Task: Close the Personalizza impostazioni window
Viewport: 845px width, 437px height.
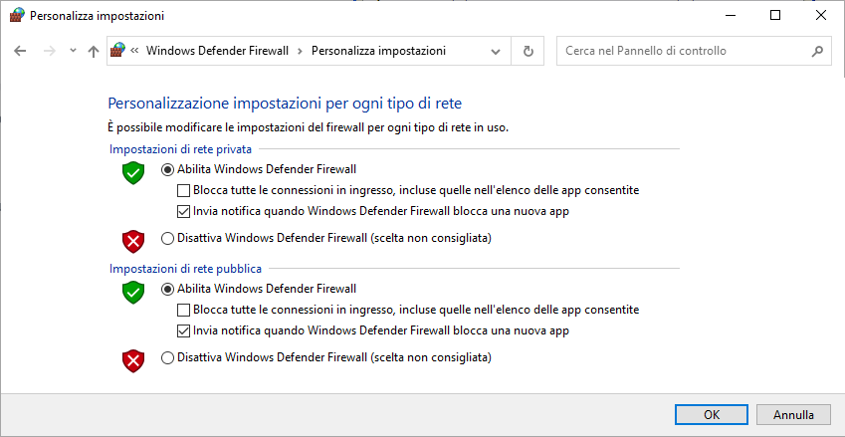Action: (x=821, y=16)
